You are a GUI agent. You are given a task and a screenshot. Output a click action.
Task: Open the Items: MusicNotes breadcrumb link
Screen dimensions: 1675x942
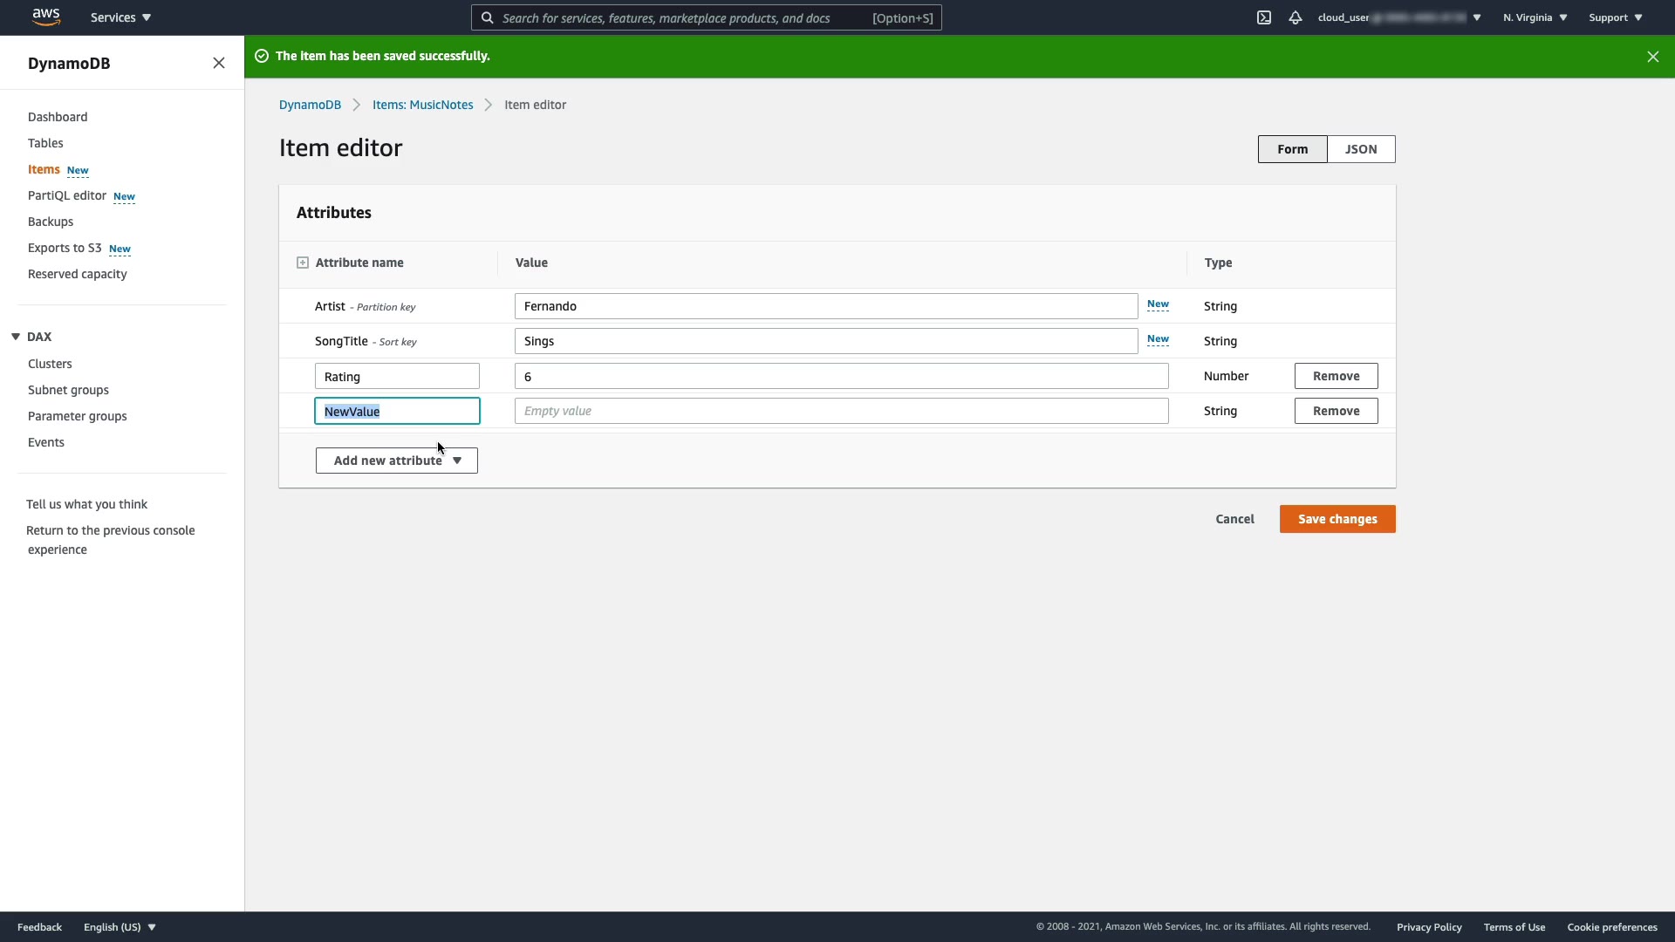pyautogui.click(x=422, y=105)
